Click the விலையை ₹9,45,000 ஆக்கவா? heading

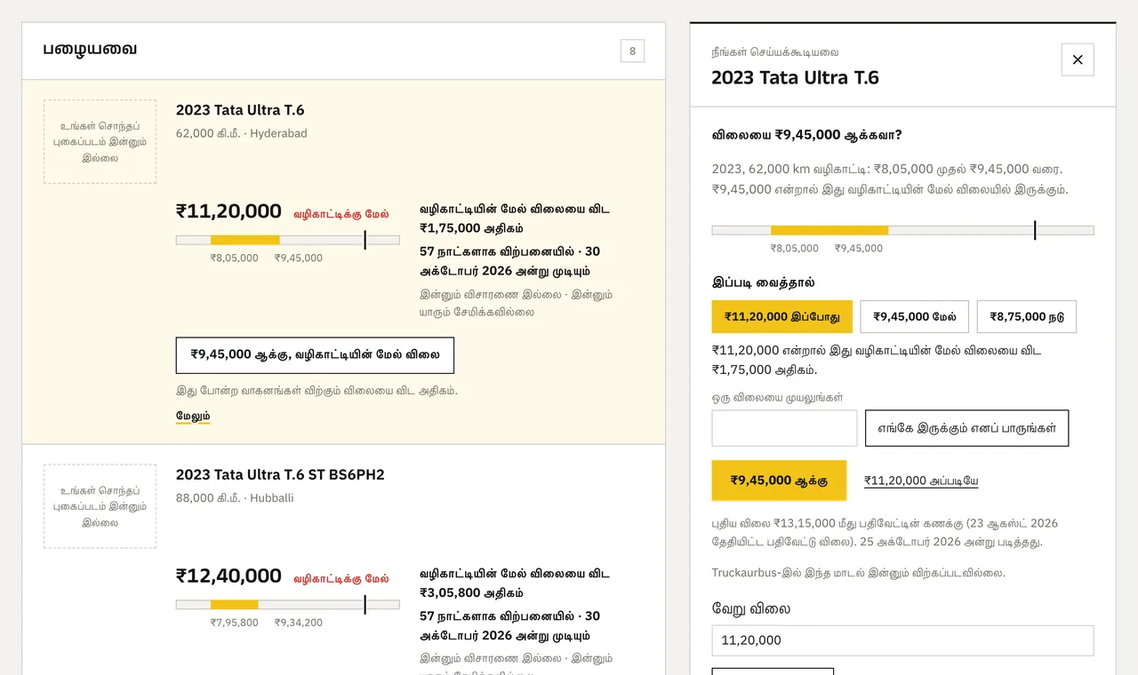coord(807,135)
